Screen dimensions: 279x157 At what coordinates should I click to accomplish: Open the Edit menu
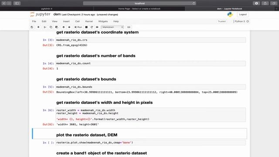[44, 21]
